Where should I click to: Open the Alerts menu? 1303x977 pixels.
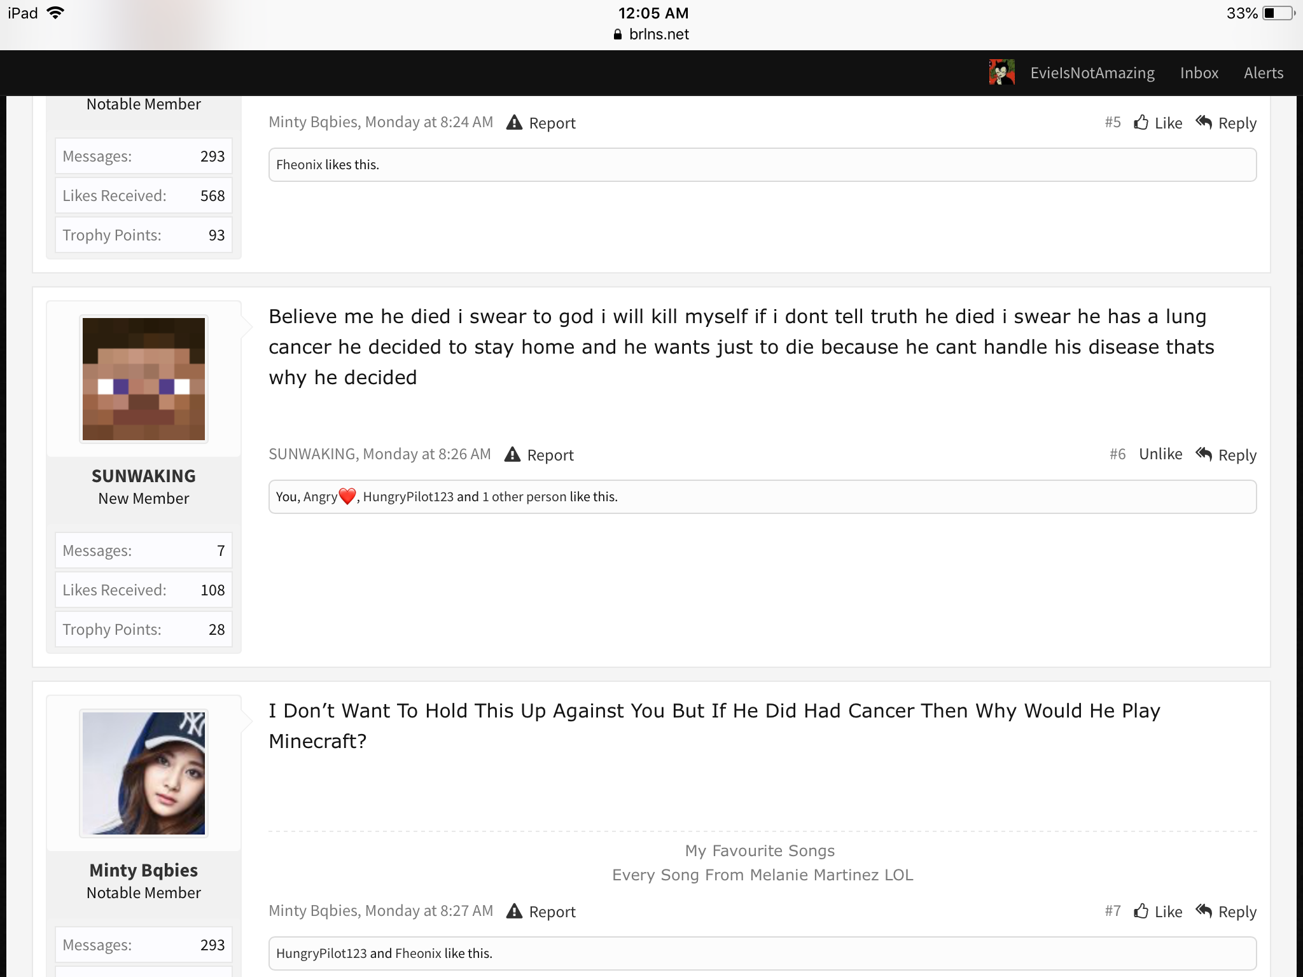(1264, 73)
